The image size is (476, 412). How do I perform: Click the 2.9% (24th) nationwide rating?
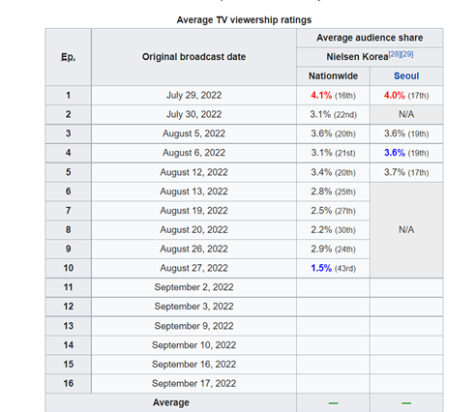tap(333, 249)
